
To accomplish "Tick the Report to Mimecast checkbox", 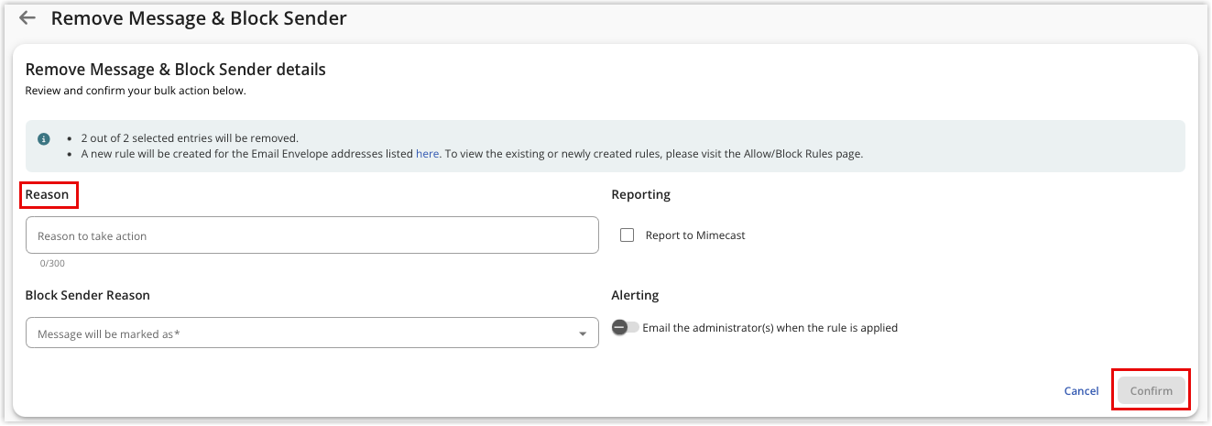I will [x=628, y=235].
